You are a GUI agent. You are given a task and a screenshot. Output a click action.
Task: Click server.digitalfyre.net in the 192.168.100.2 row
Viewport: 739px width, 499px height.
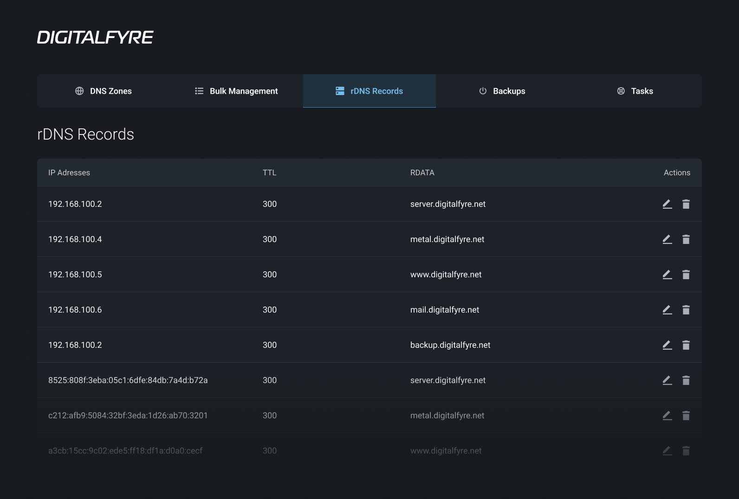(448, 204)
